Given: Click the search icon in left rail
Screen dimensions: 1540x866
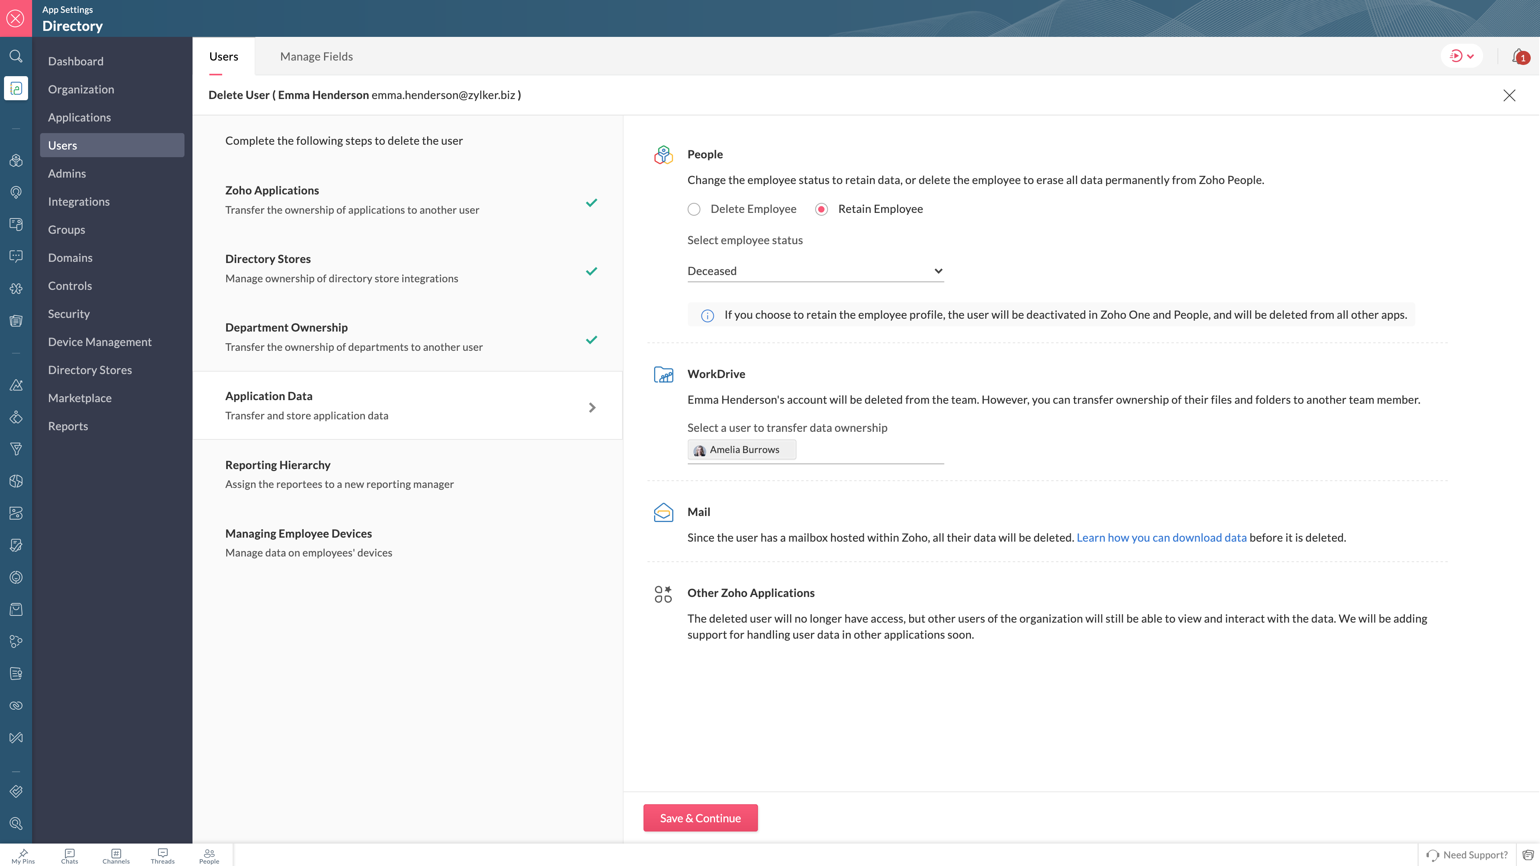Looking at the screenshot, I should coord(16,56).
